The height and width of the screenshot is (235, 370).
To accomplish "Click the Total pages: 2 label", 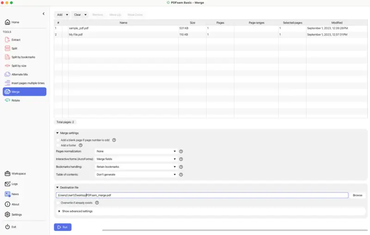I will (x=65, y=122).
